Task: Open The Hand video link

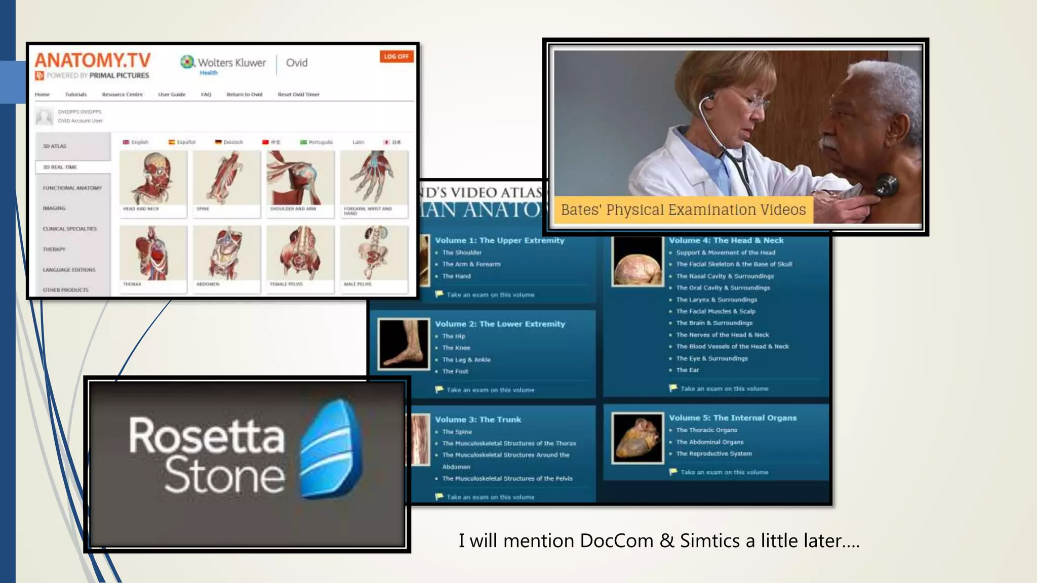Action: point(456,276)
